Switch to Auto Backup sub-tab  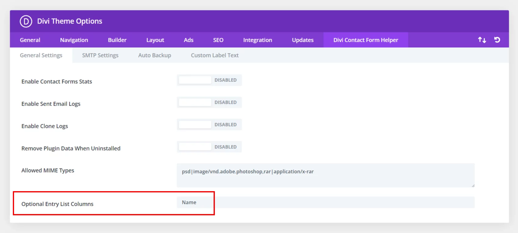click(155, 55)
